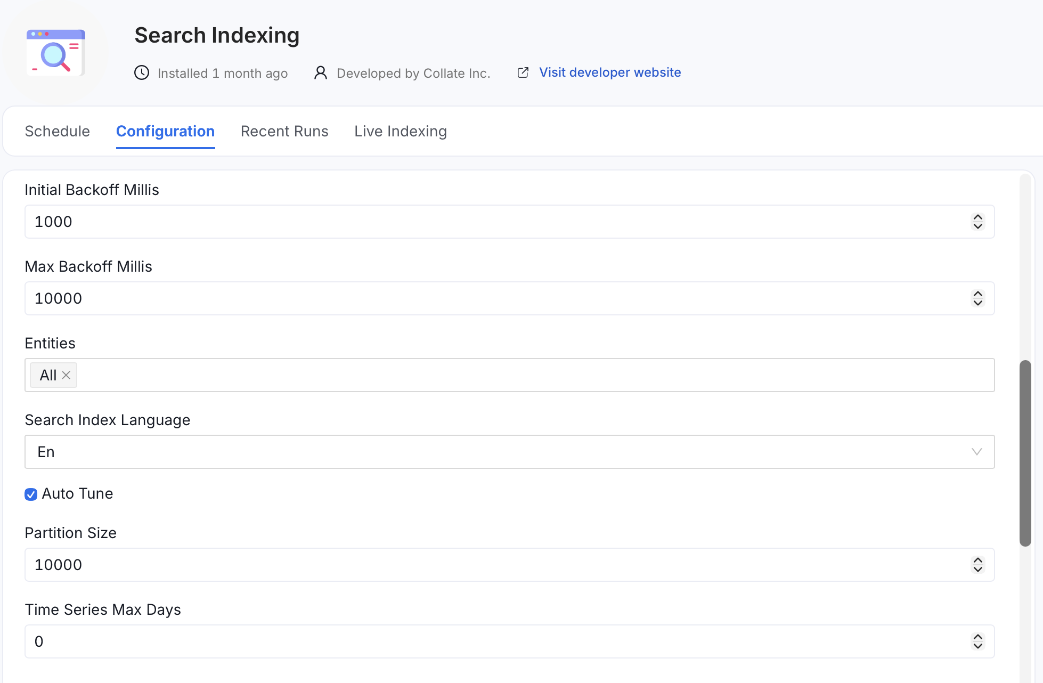Click the user icon beside Developed by
1043x683 pixels.
coord(321,73)
